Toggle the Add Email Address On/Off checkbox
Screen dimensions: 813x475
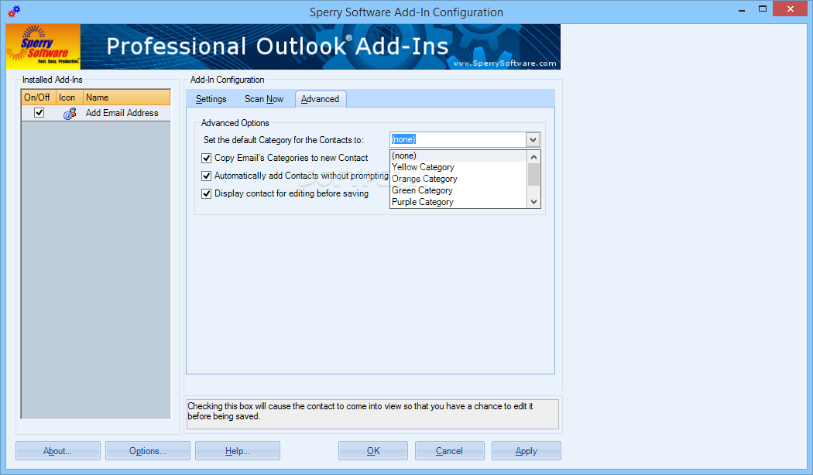point(39,112)
